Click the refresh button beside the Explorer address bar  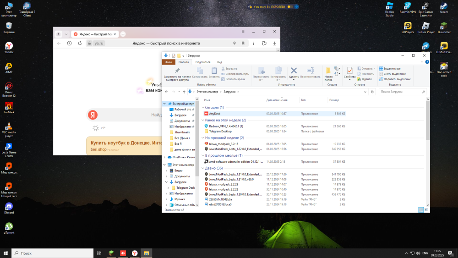tap(372, 92)
